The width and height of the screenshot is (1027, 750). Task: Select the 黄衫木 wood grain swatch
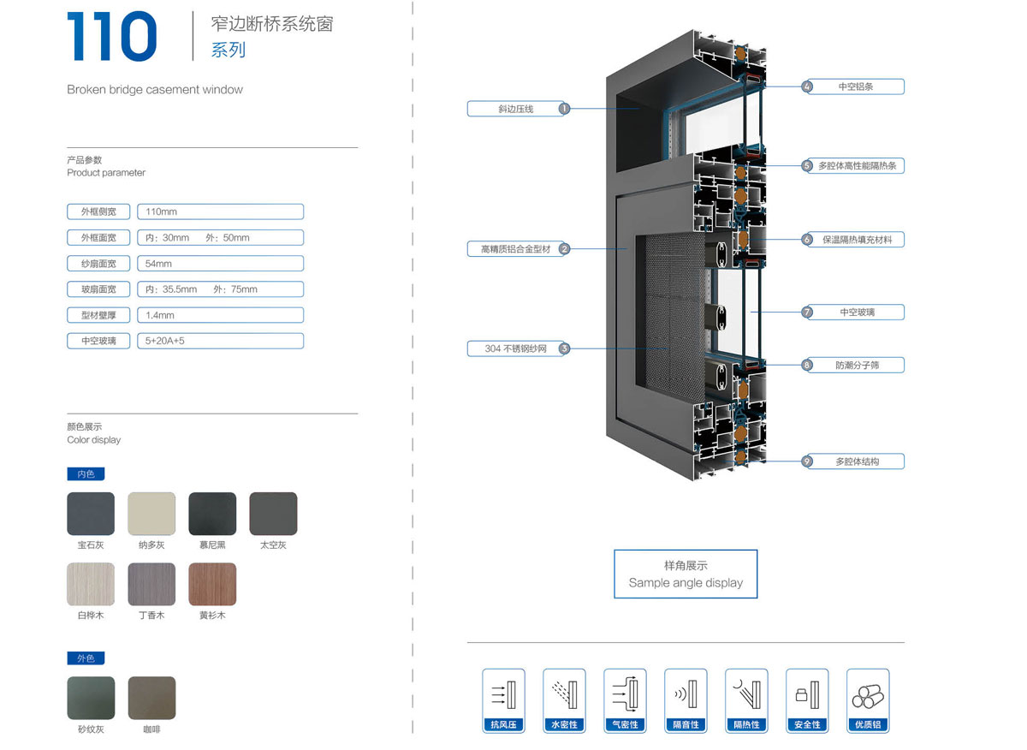(x=212, y=584)
